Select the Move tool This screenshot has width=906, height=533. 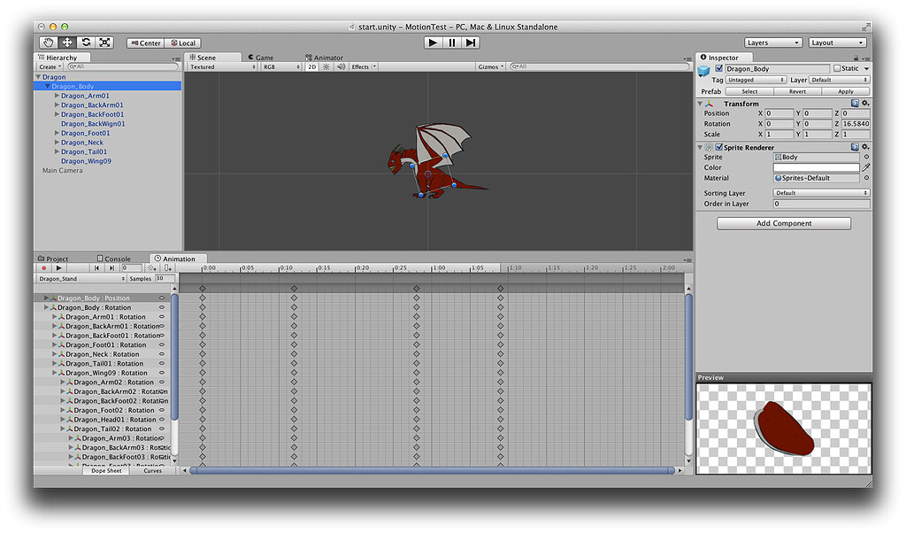pyautogui.click(x=67, y=42)
